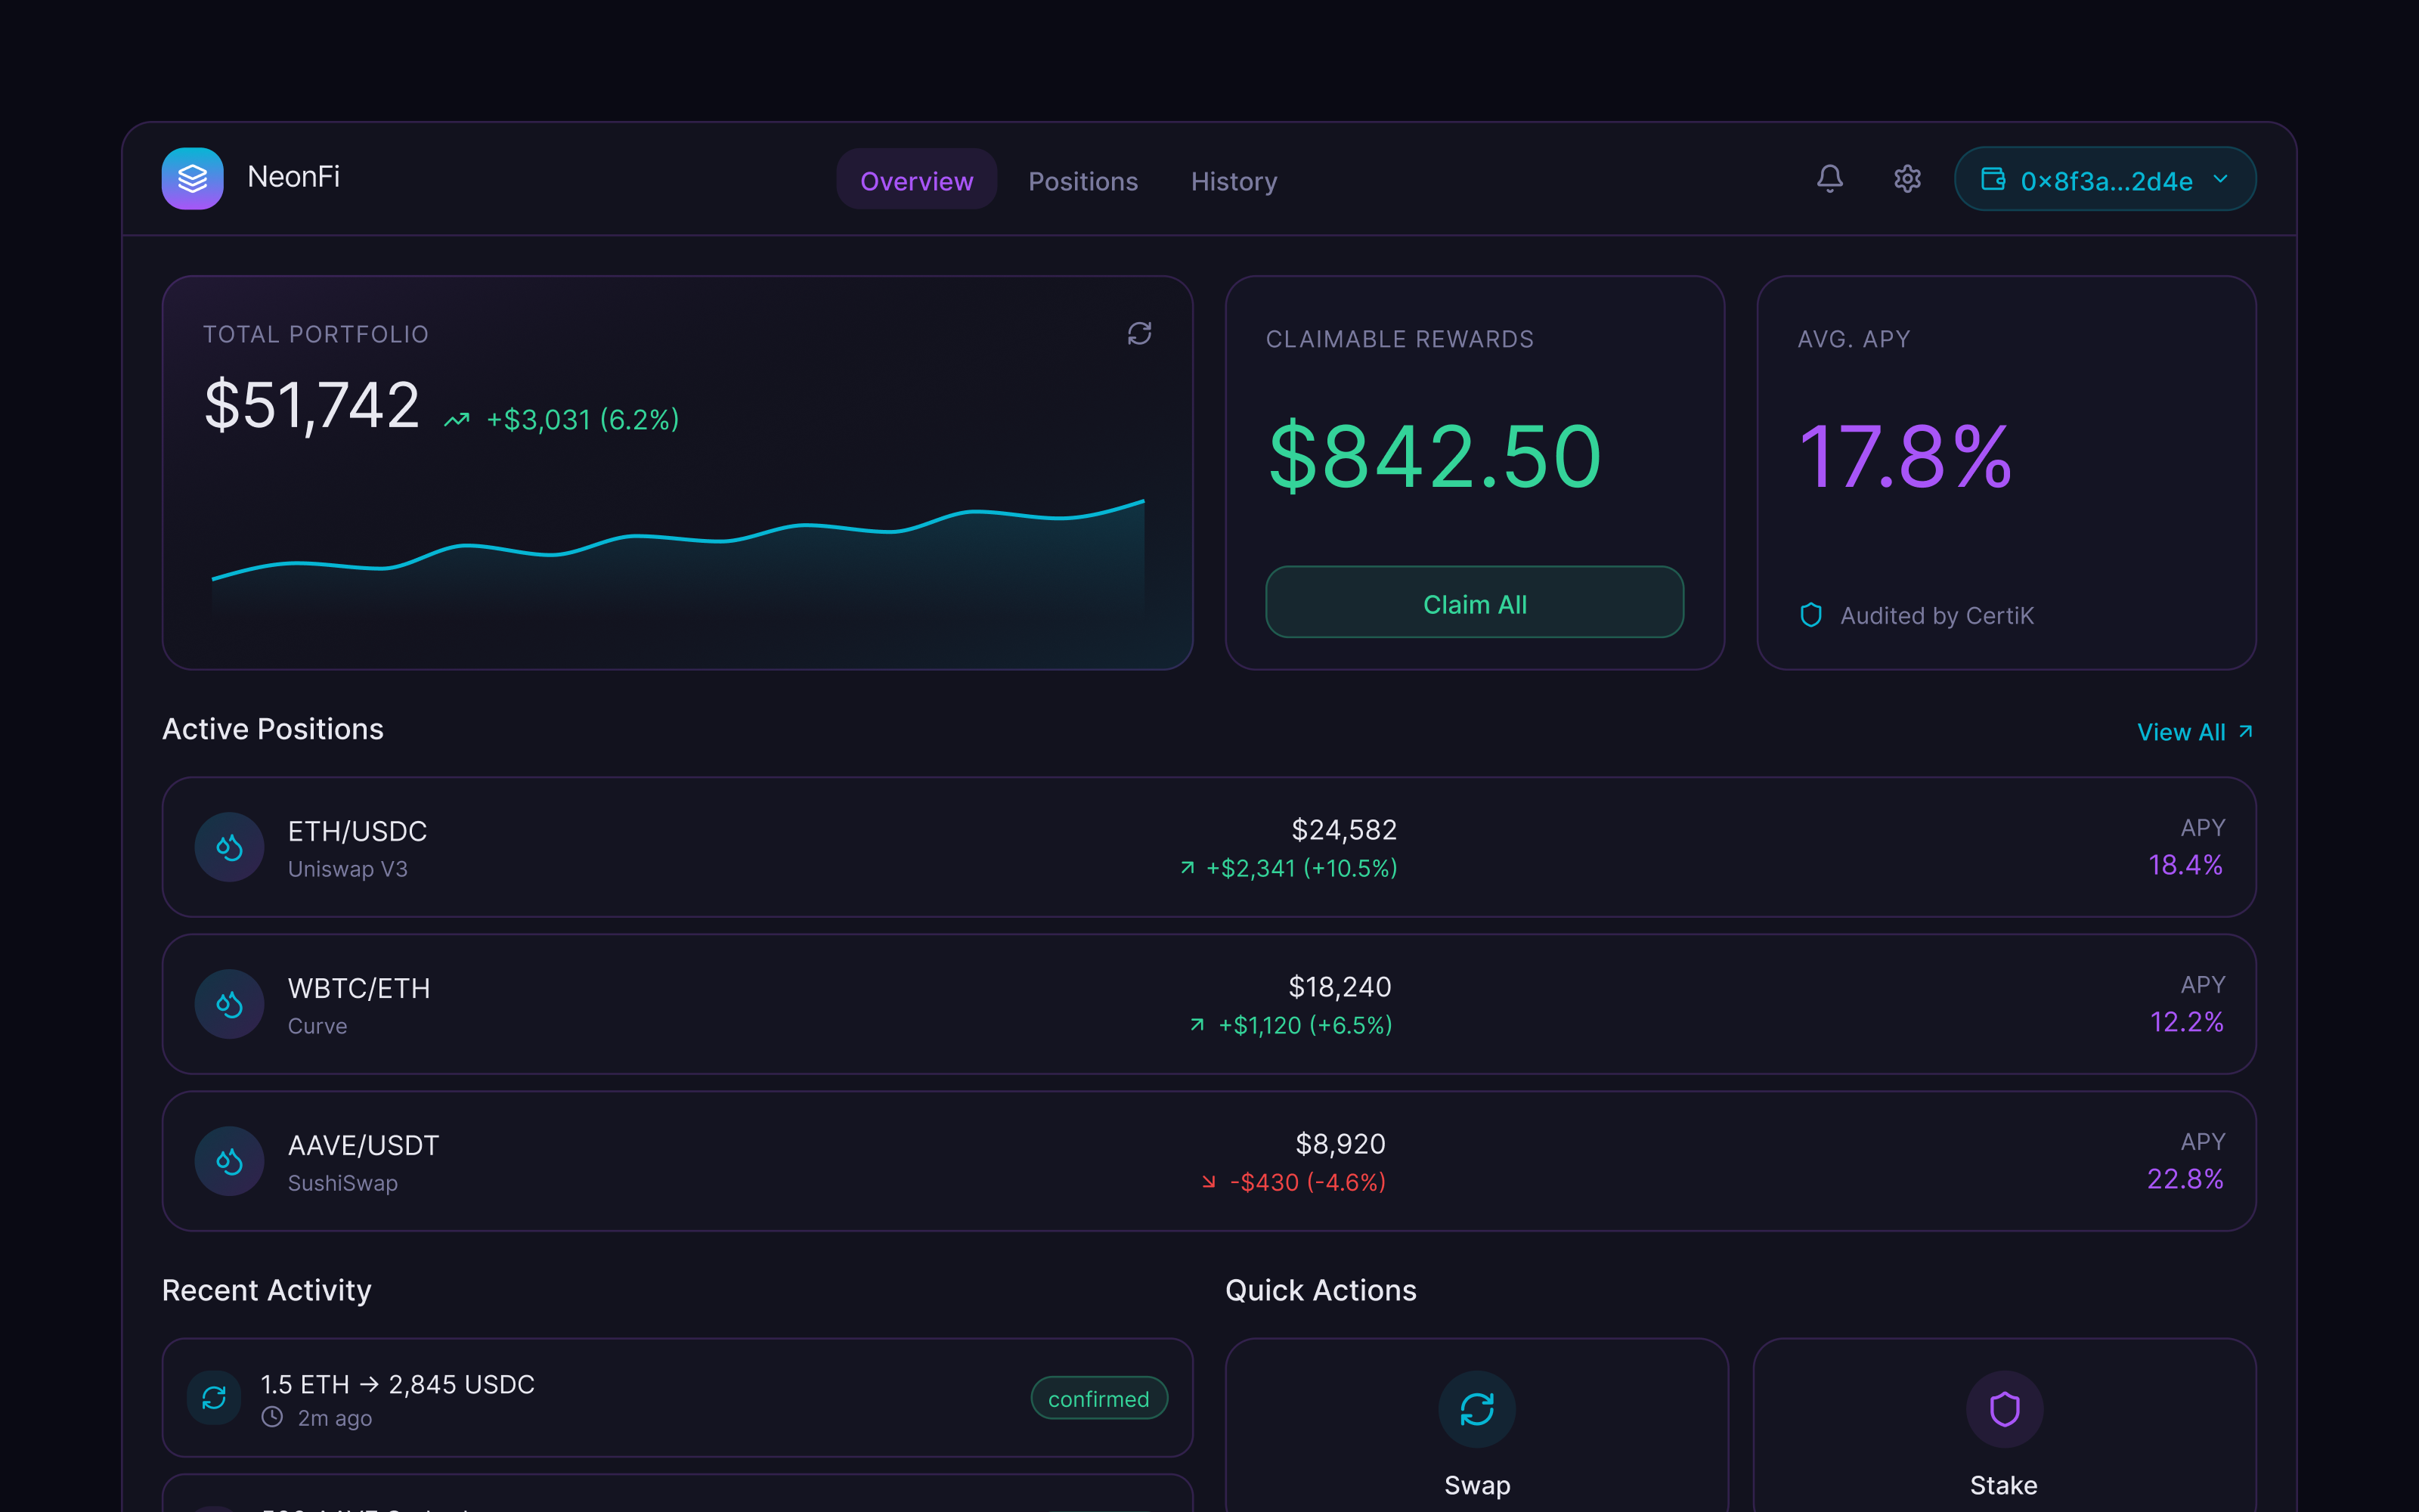Click the CertiK audit shield icon
Image resolution: width=2419 pixels, height=1512 pixels.
tap(1810, 615)
